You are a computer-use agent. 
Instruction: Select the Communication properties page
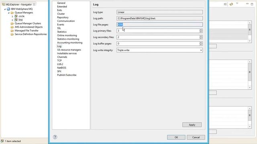point(66,21)
